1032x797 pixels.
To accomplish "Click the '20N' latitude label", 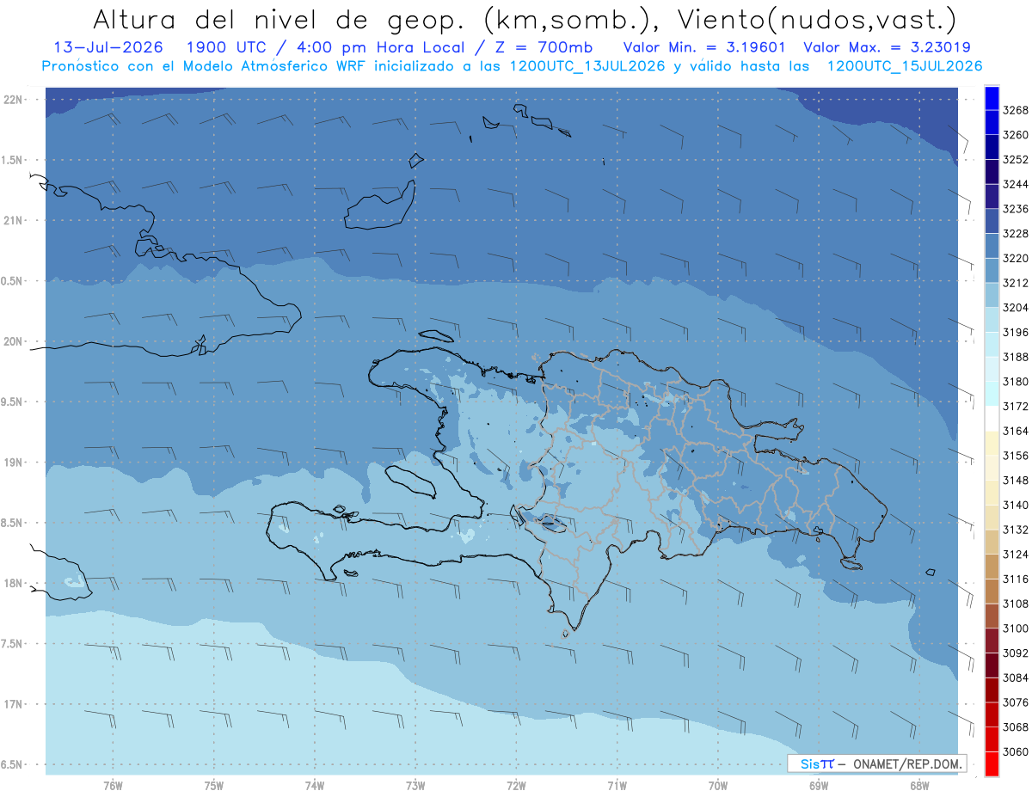I will [x=12, y=341].
